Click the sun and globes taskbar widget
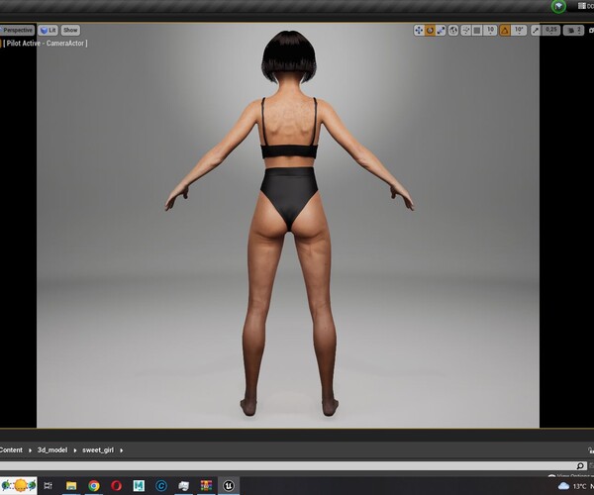This screenshot has width=594, height=495. point(19,485)
